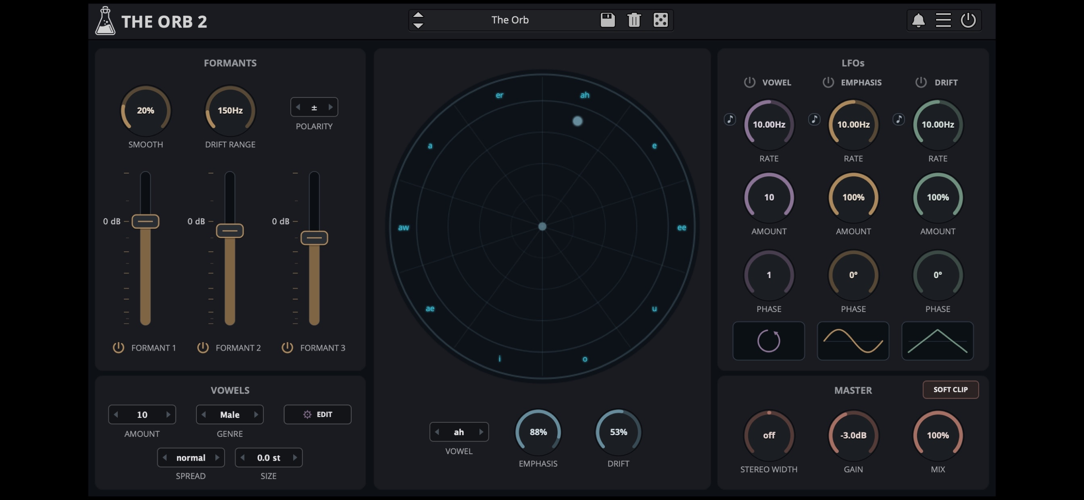Open The Orb preset name menu
Image resolution: width=1084 pixels, height=500 pixels.
point(510,20)
